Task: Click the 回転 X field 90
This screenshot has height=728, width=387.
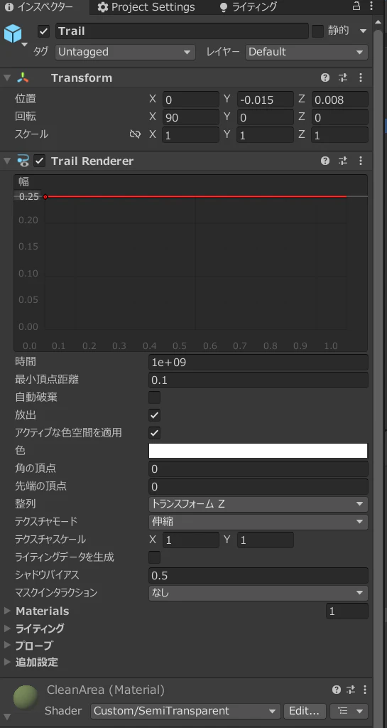Action: pos(190,117)
